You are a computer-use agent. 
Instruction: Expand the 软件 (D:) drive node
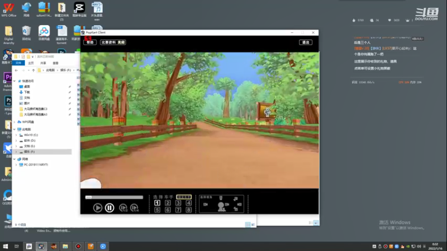16,141
